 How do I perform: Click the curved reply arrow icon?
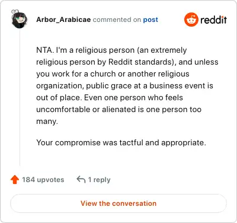[x=81, y=180]
